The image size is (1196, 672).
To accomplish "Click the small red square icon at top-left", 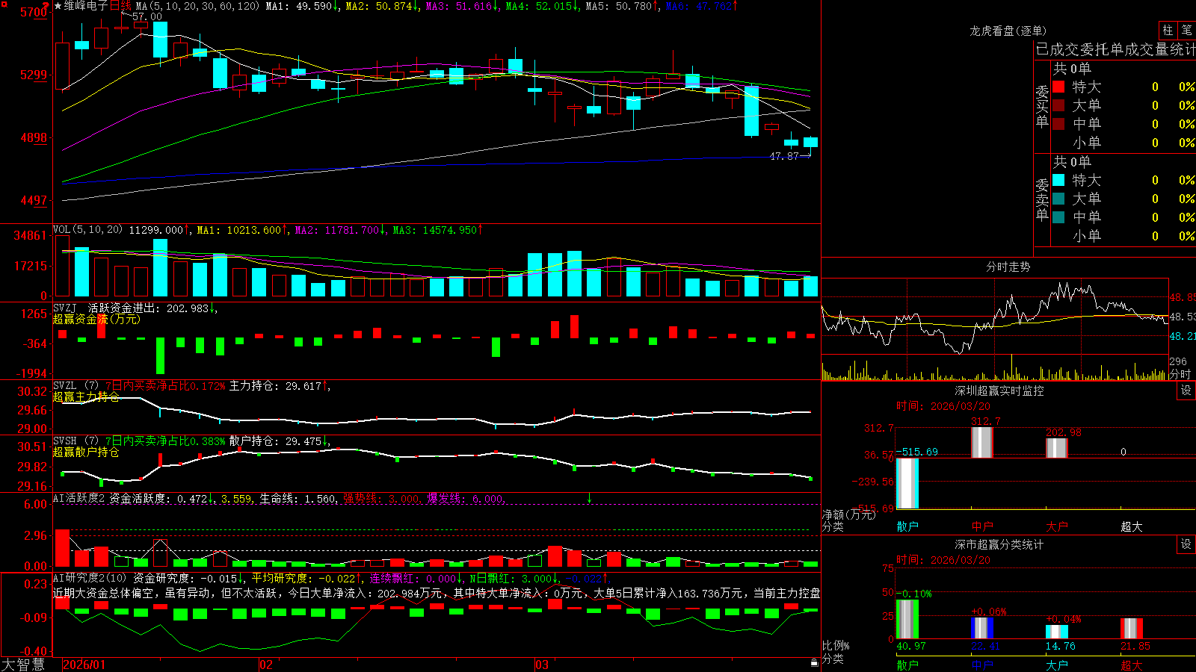I will (x=3, y=4).
